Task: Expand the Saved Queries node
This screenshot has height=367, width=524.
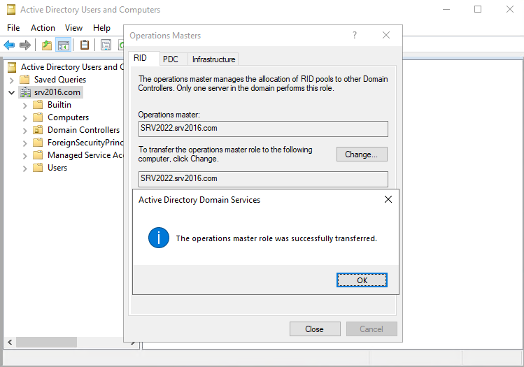Action: (x=12, y=80)
